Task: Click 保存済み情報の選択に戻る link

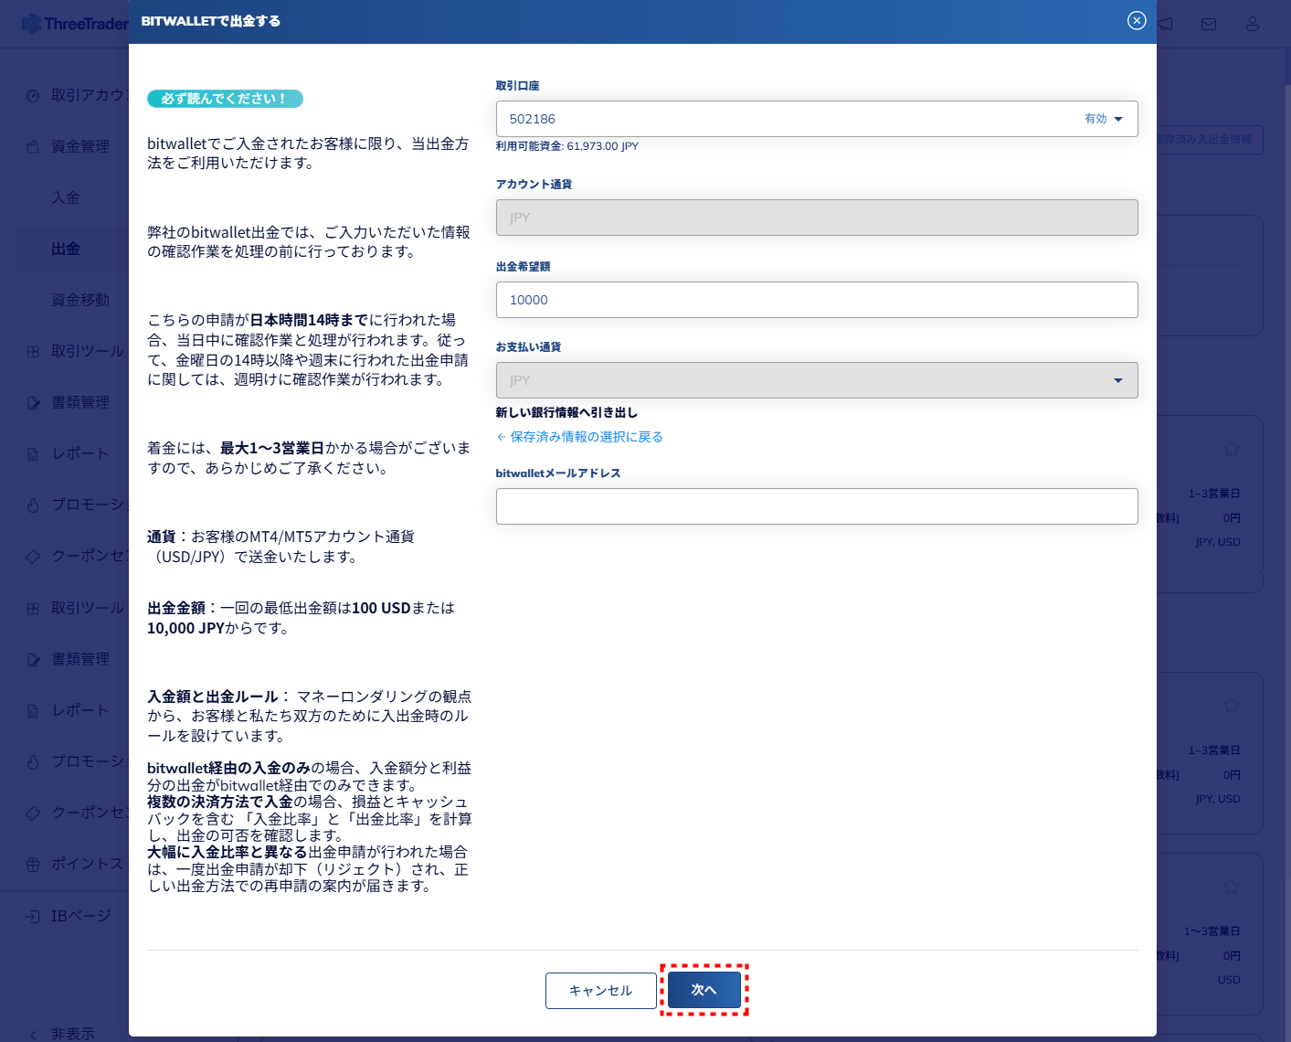Action: 579,437
